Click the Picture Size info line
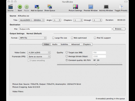The width and height of the screenshot is (135, 101). pyautogui.click(x=47, y=84)
